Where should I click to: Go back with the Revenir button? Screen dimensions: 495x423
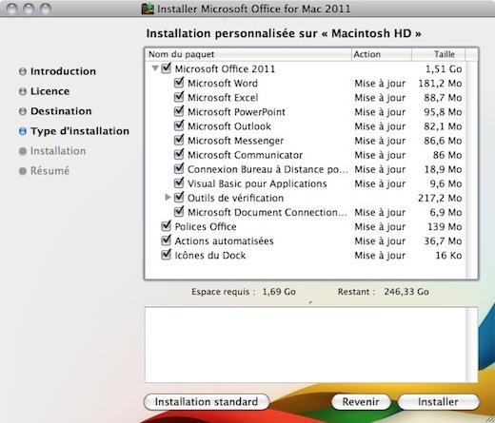click(x=361, y=402)
